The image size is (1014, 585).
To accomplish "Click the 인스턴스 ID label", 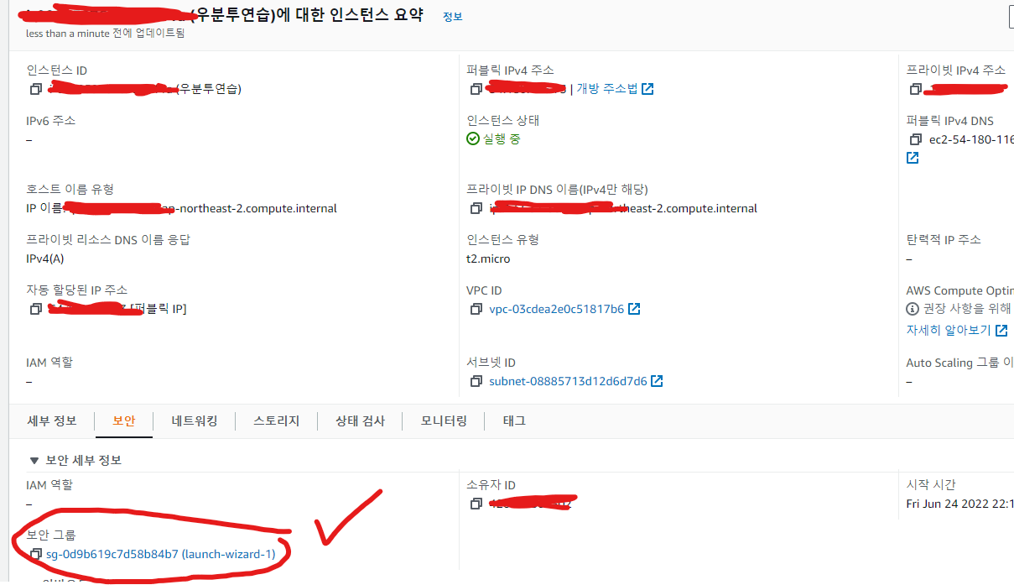I will (x=57, y=70).
